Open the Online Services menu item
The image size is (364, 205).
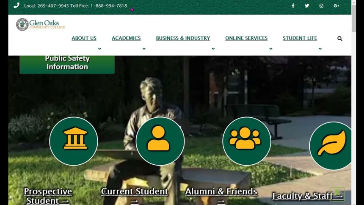pyautogui.click(x=246, y=38)
